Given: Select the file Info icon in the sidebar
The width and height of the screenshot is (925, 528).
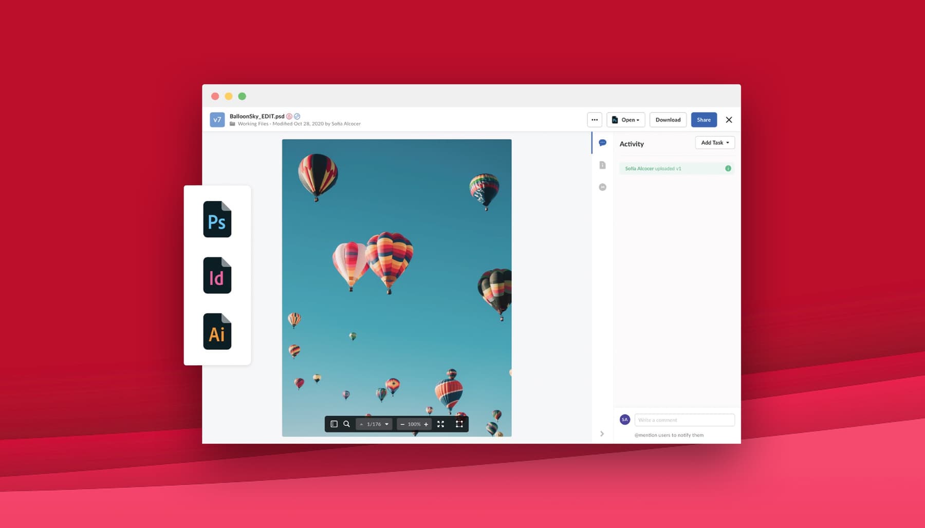Looking at the screenshot, I should point(602,165).
